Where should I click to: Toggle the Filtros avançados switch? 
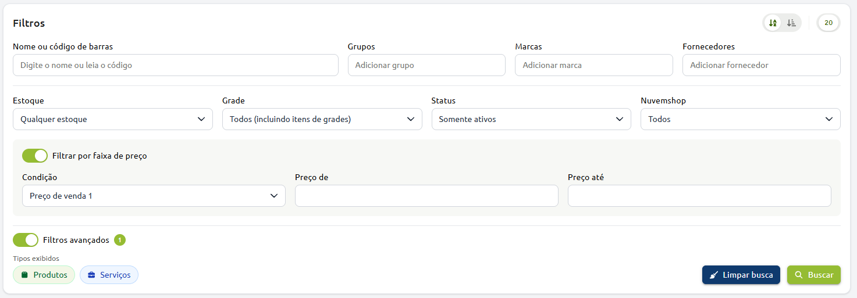26,240
